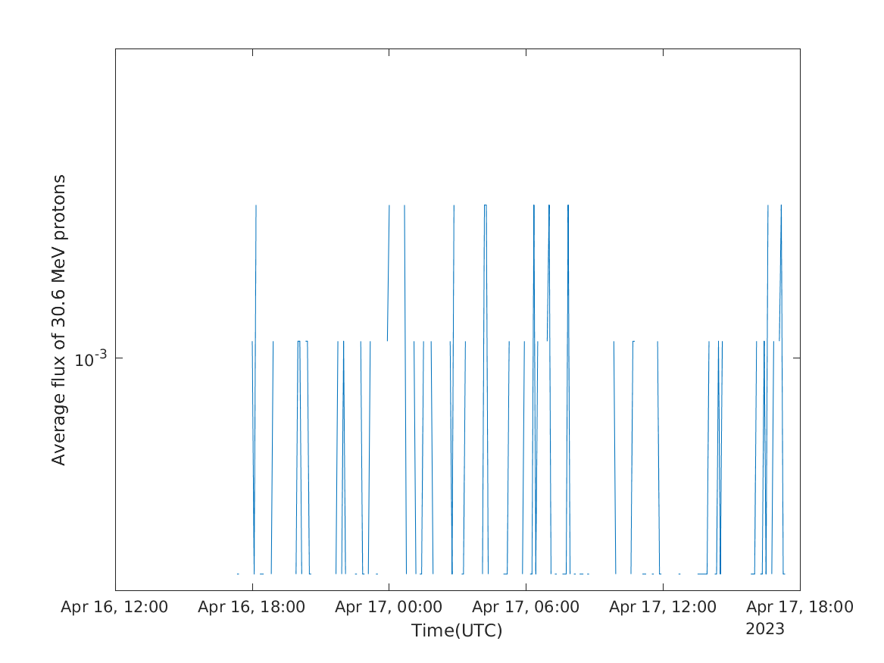Click the left y-axis tick mark at 10^-3
884x663 pixels.
(118, 358)
